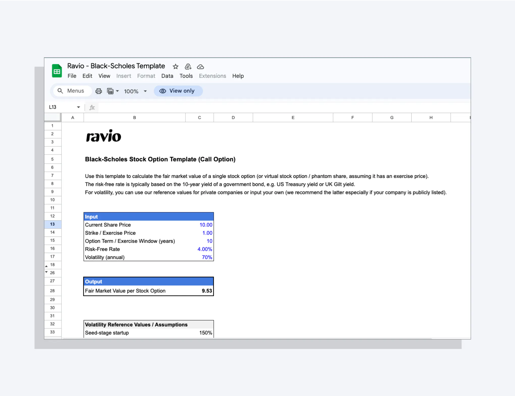Open the View menu
515x396 pixels.
[x=104, y=76]
